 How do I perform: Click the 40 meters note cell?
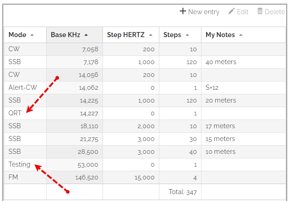click(221, 62)
